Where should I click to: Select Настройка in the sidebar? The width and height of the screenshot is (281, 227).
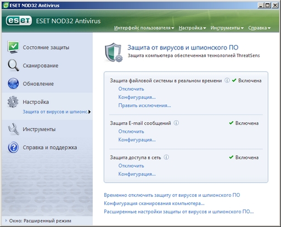[x=36, y=102]
